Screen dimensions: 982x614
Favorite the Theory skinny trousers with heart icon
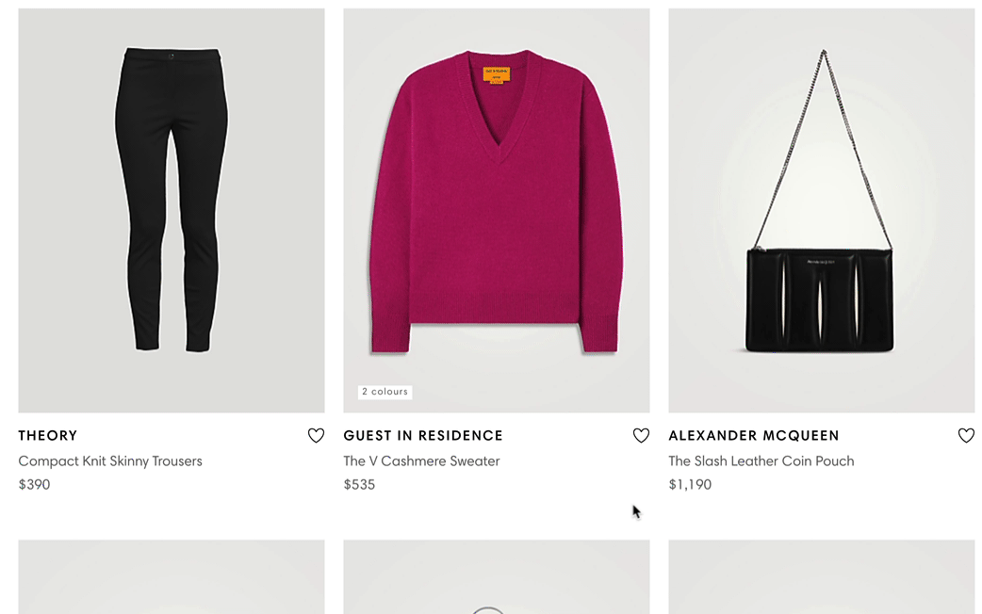(x=316, y=435)
